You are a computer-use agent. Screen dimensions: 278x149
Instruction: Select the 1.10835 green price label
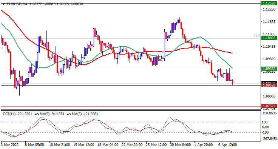tap(269, 38)
